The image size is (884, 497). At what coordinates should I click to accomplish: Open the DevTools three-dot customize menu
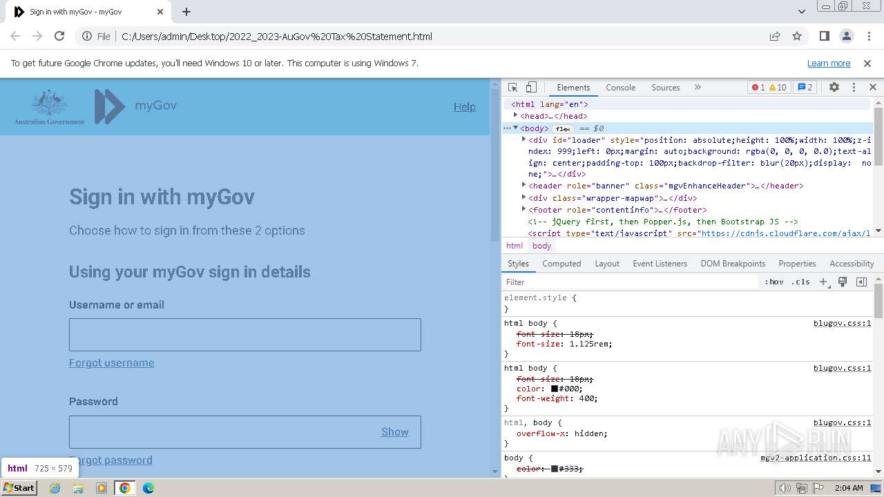tap(854, 88)
